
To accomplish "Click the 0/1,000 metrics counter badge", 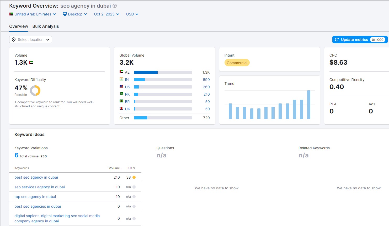I will point(377,40).
